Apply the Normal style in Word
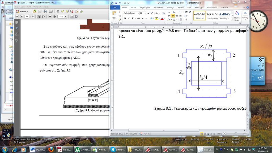This screenshot has width=272, height=153. [199, 16]
